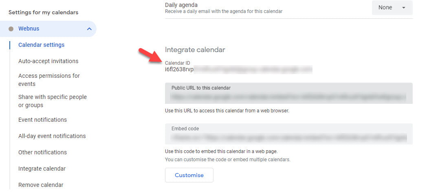
Task: Open Access permissions for events
Action: click(x=49, y=80)
